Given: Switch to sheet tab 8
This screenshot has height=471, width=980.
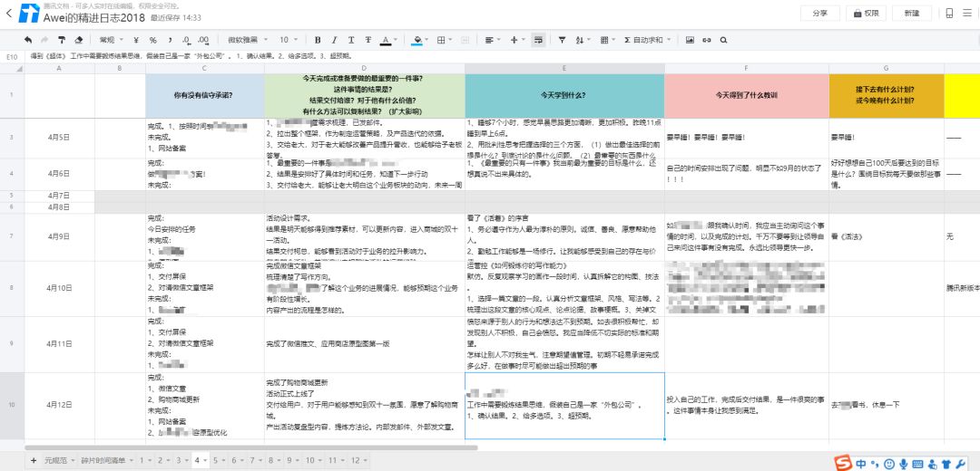Looking at the screenshot, I should 271,460.
